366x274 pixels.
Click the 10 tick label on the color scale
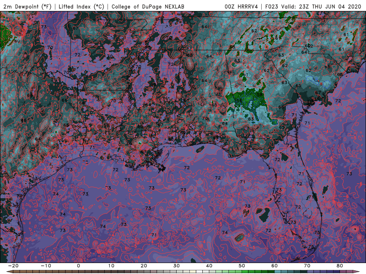pyautogui.click(x=111, y=266)
